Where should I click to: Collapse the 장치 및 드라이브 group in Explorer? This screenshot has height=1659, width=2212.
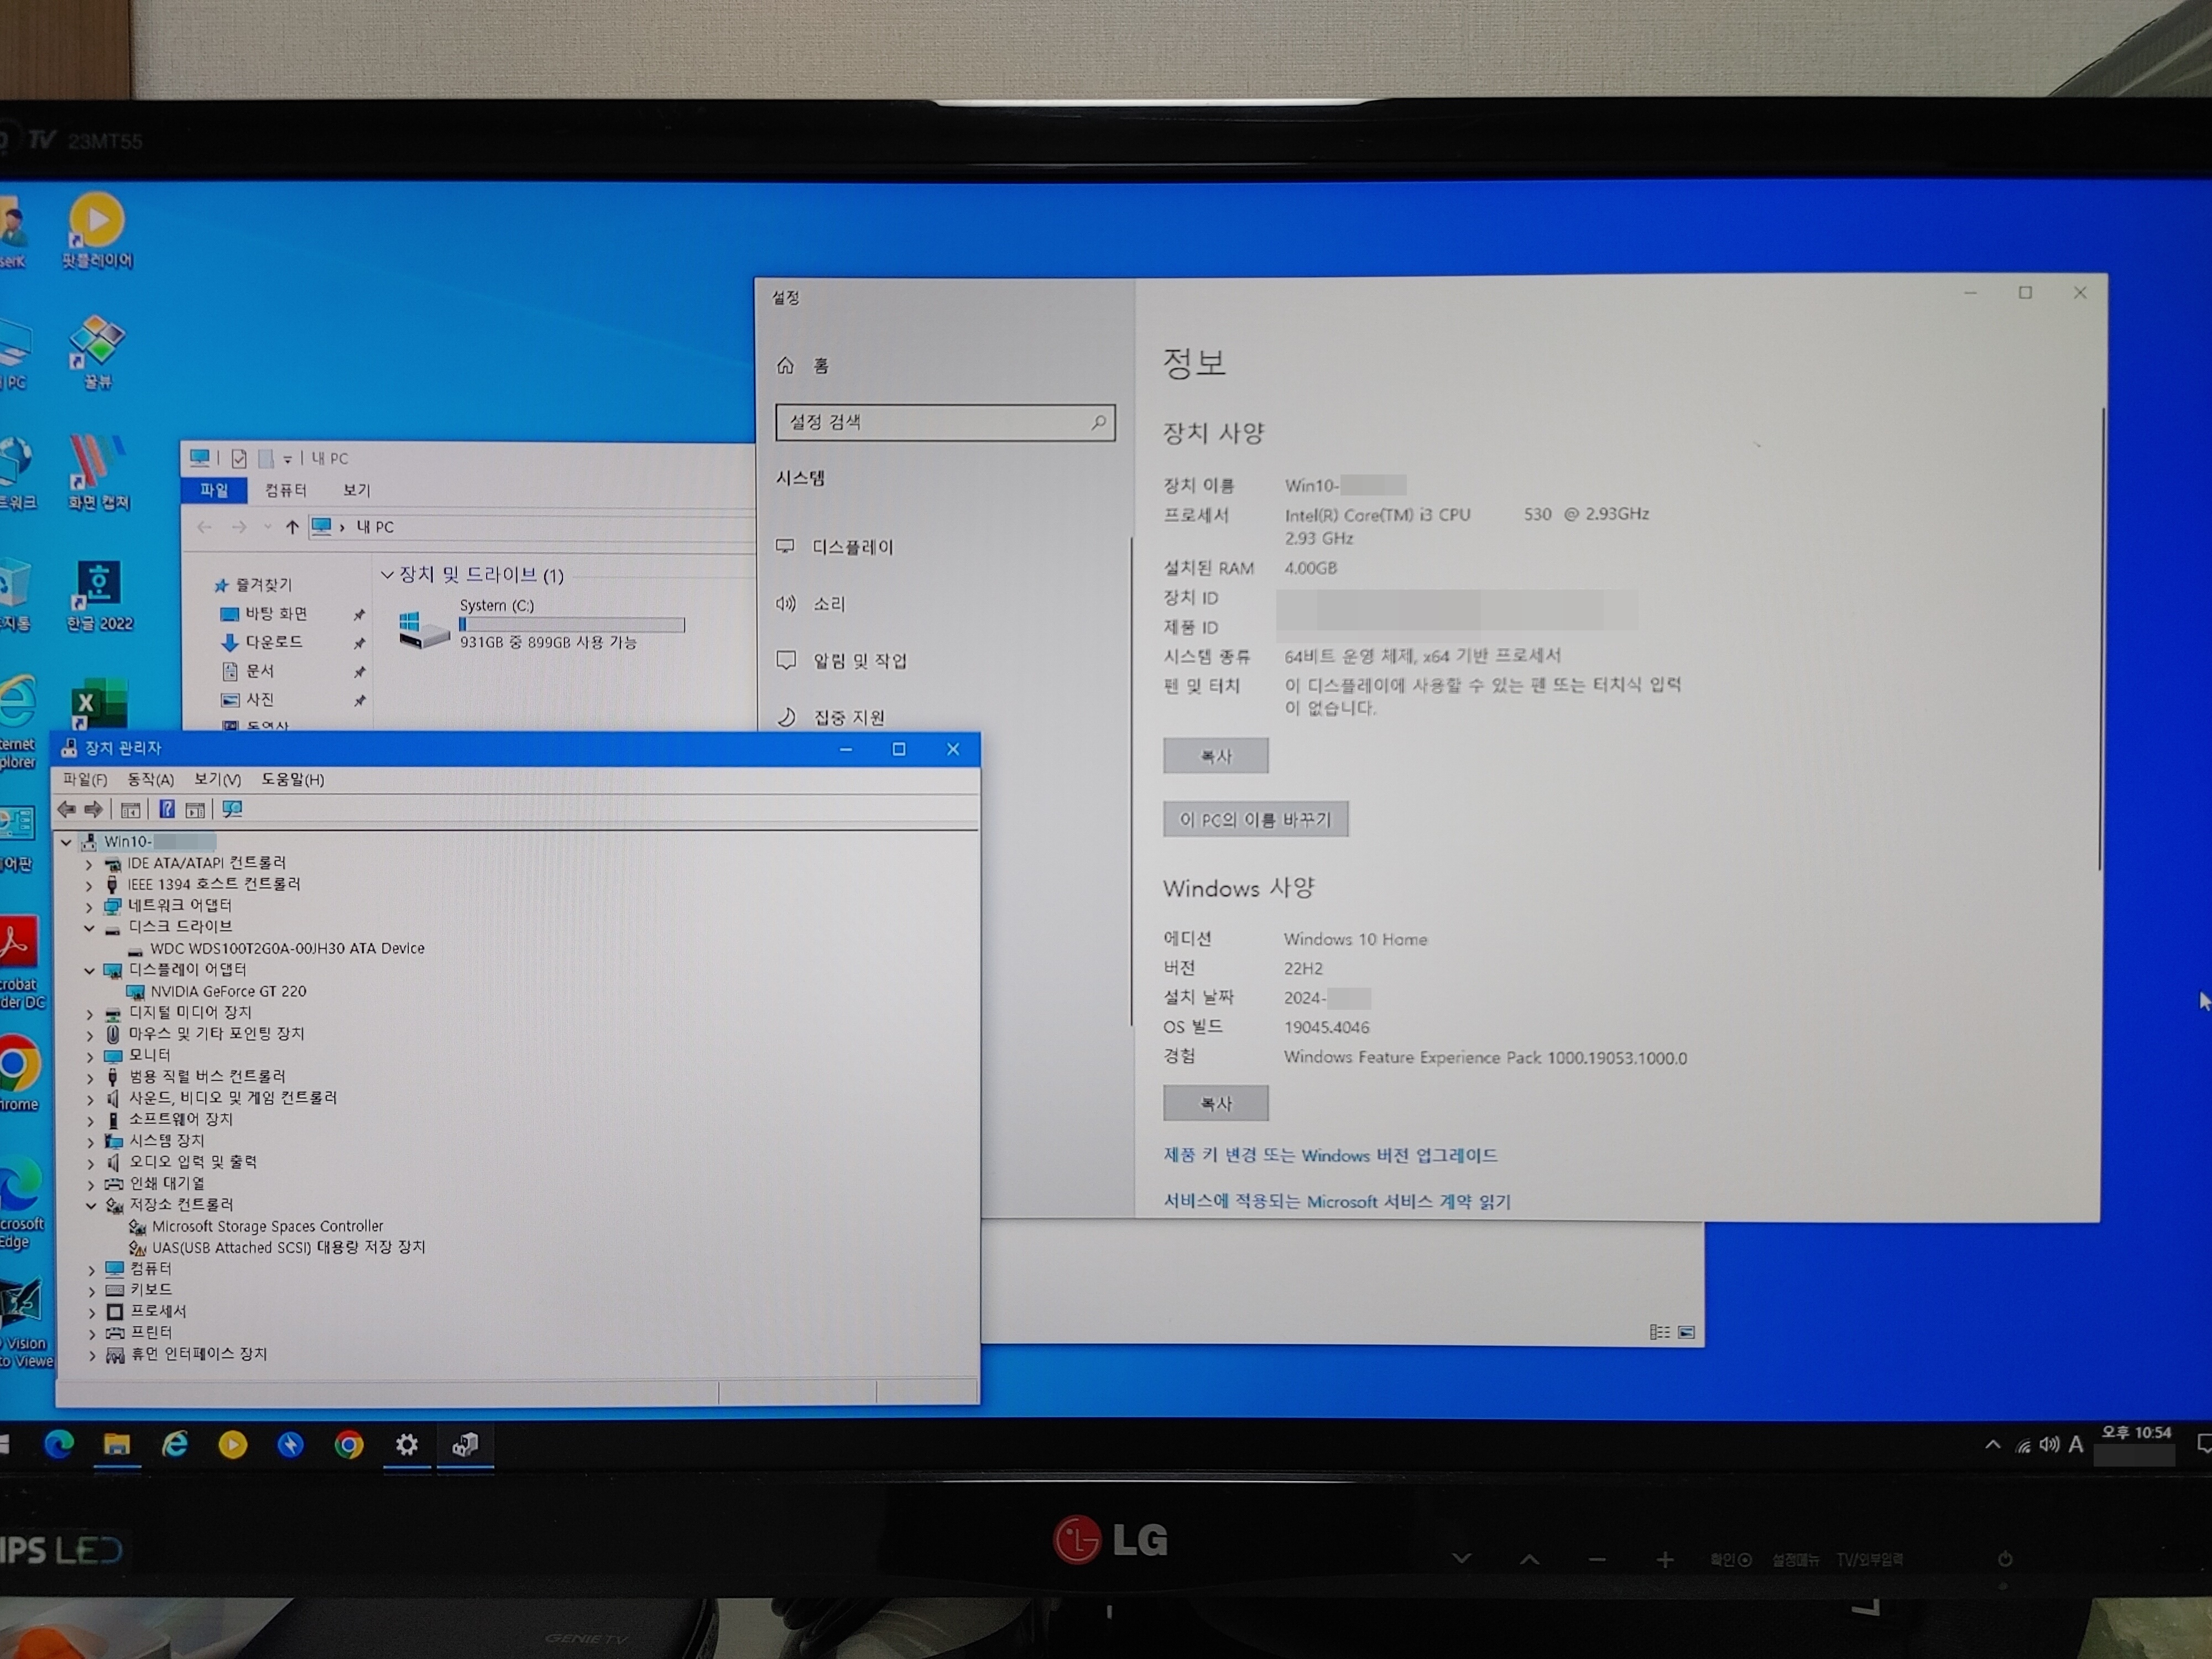[x=387, y=575]
